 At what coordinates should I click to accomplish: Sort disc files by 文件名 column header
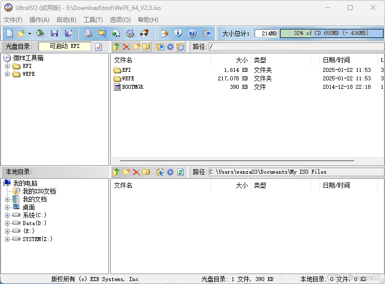pyautogui.click(x=161, y=60)
